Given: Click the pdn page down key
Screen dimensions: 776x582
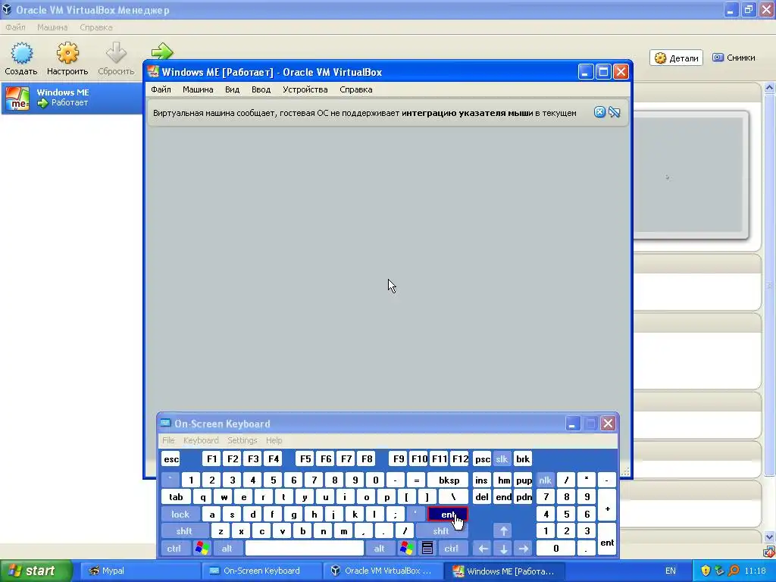Looking at the screenshot, I should (x=524, y=497).
